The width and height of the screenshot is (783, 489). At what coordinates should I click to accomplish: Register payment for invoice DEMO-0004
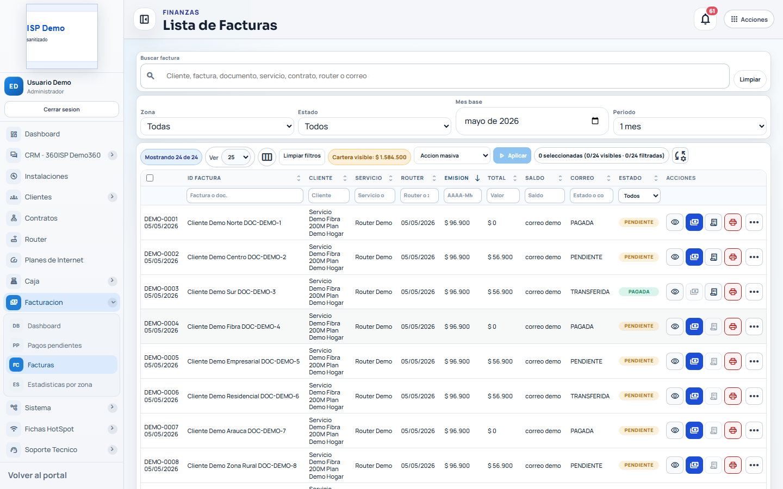tap(694, 327)
